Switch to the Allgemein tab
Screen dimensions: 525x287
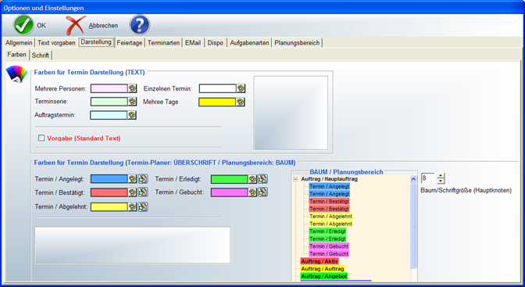tap(19, 43)
